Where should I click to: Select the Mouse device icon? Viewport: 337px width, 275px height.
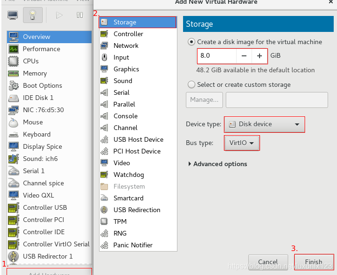(13, 122)
